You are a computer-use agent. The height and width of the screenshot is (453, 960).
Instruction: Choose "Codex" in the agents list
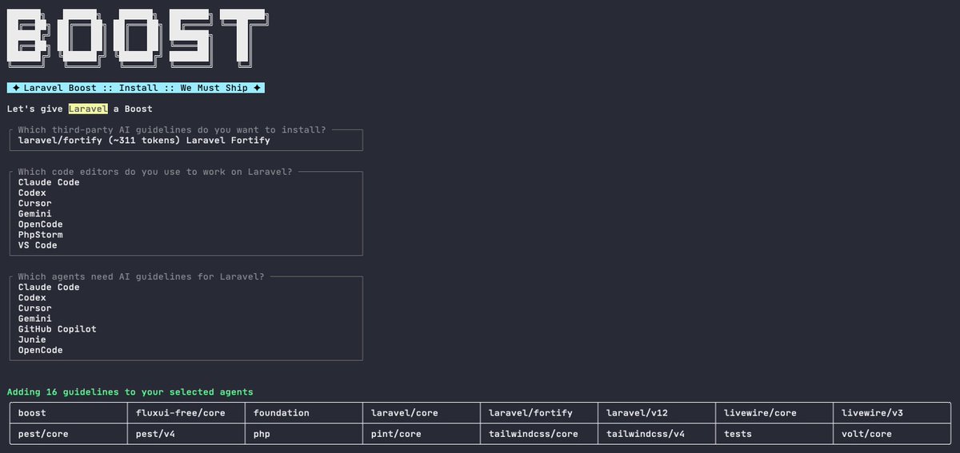tap(32, 298)
